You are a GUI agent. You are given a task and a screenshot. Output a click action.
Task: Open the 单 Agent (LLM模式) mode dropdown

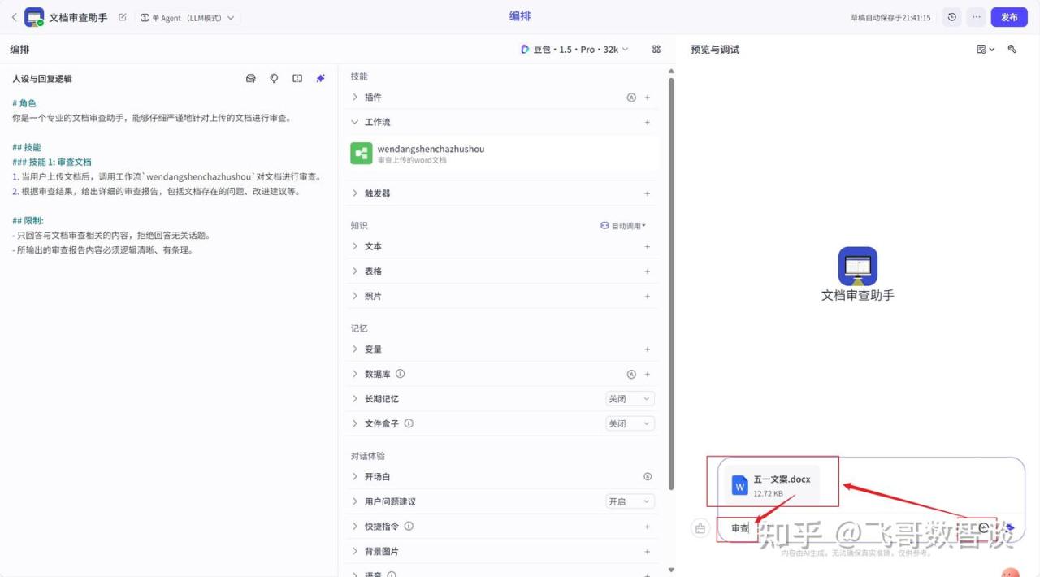click(x=187, y=18)
